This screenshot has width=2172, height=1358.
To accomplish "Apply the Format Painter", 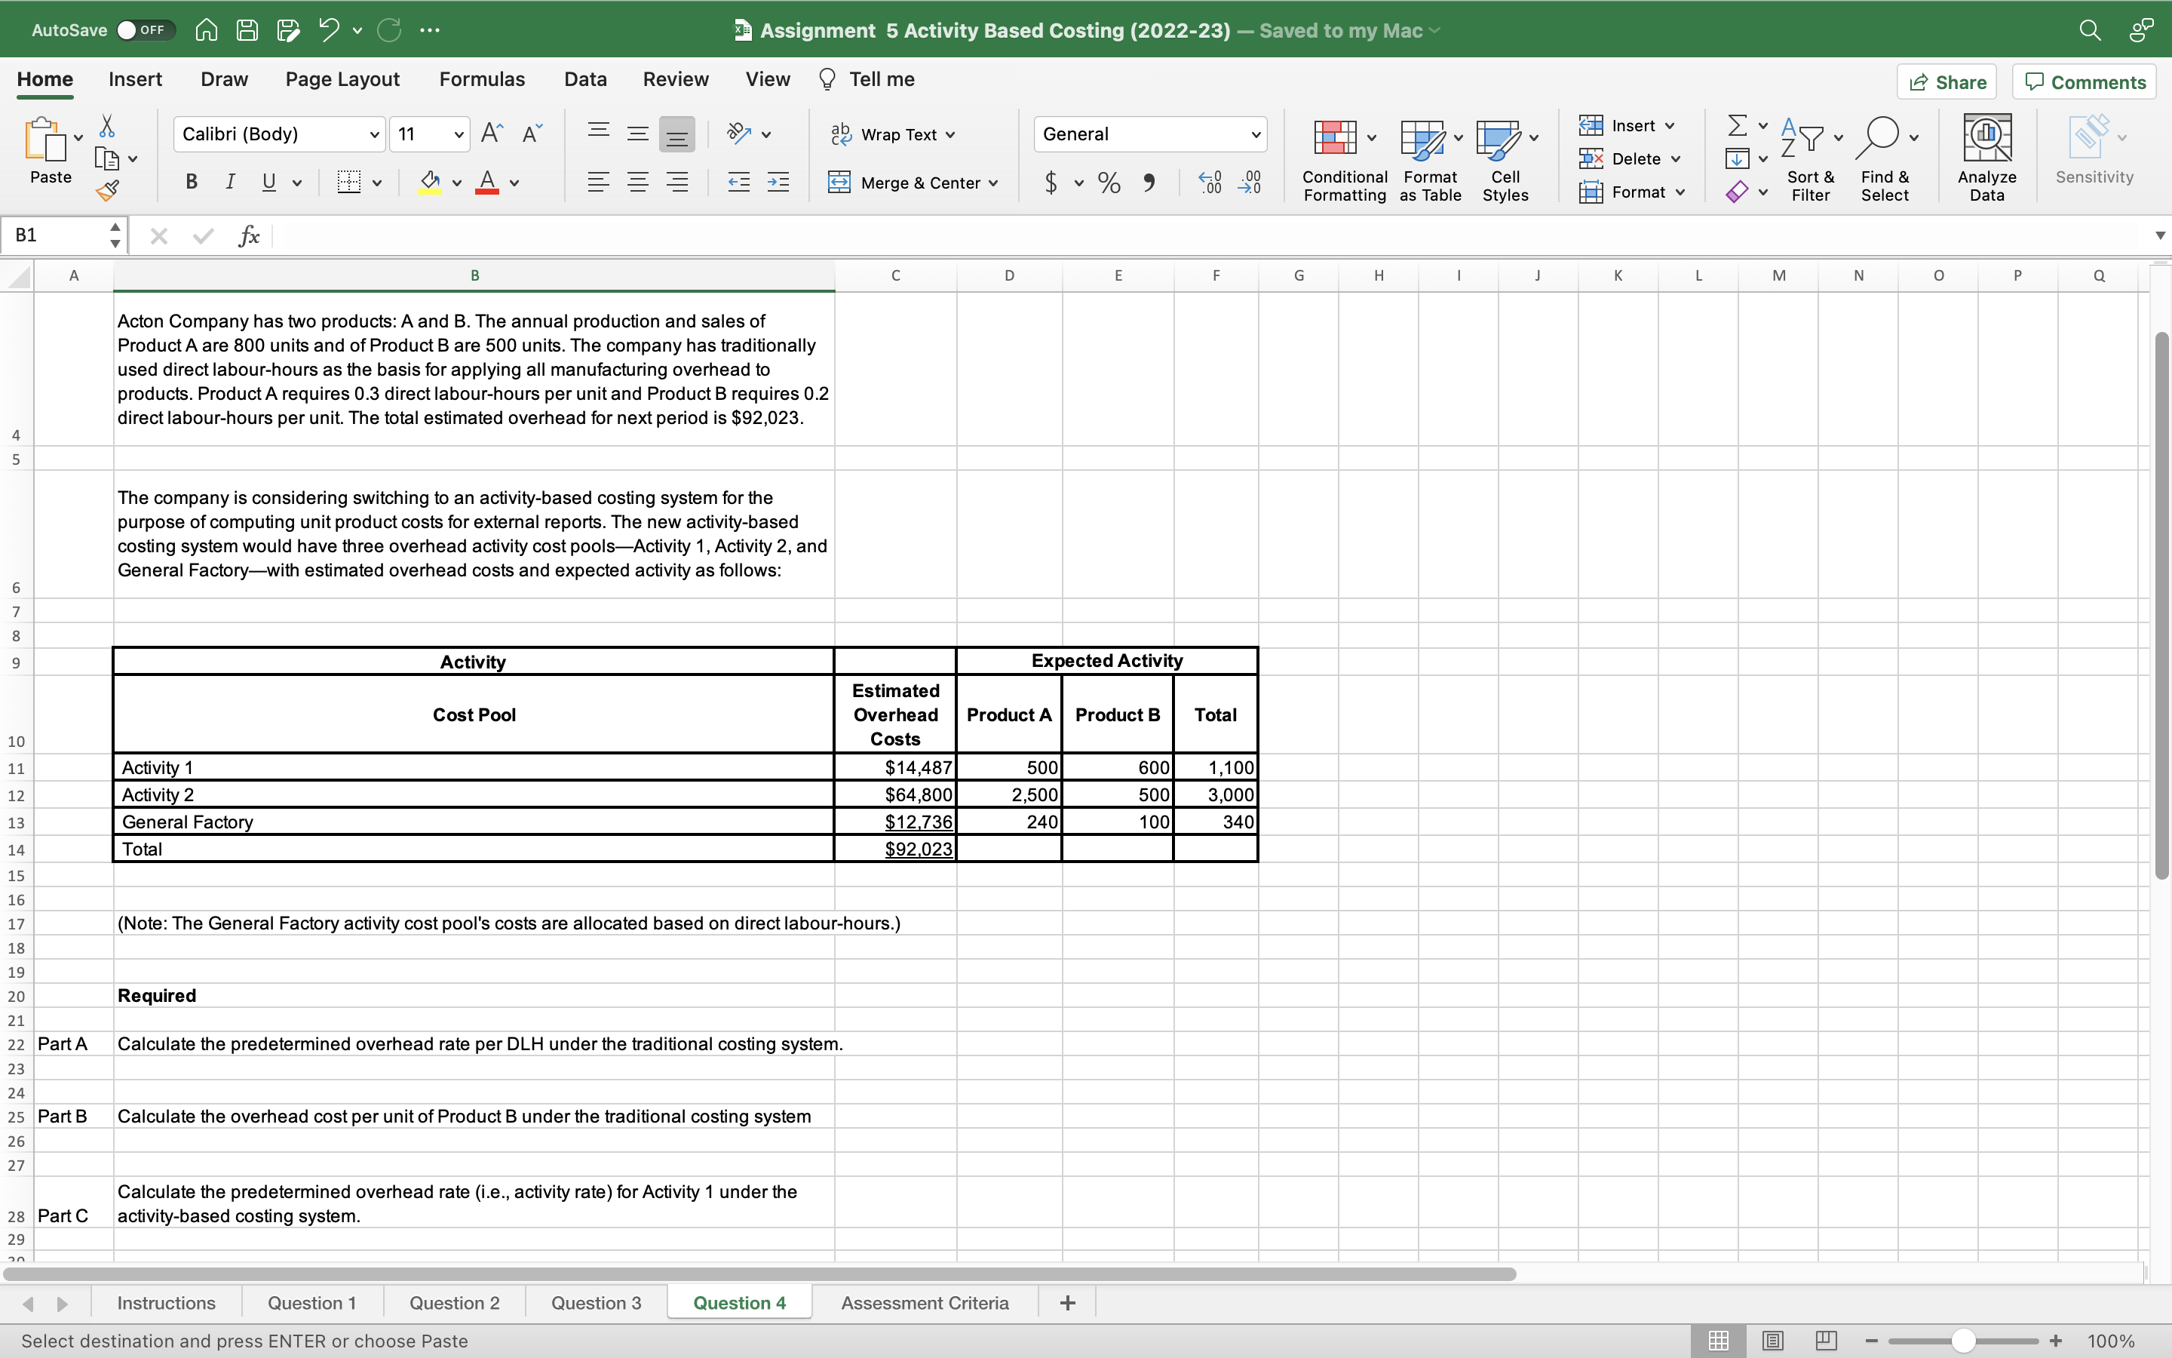I will 109,189.
